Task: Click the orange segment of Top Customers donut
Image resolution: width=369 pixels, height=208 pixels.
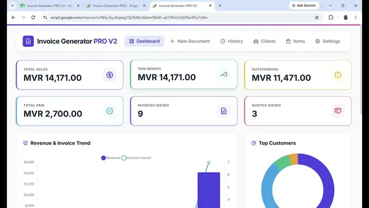Action: click(x=293, y=159)
